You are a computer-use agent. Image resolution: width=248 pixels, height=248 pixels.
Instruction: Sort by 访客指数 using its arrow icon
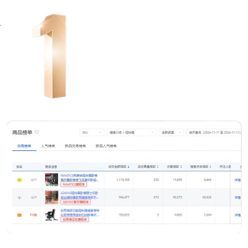pos(181,167)
